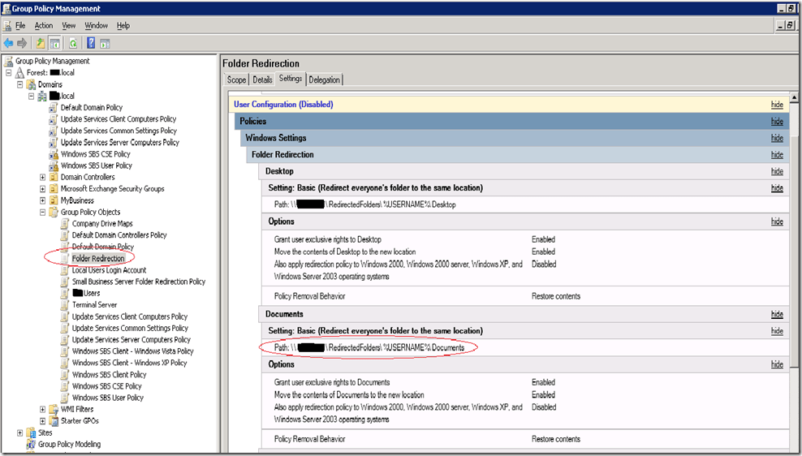Click the Refresh toolbar icon
802x456 pixels.
pos(73,43)
